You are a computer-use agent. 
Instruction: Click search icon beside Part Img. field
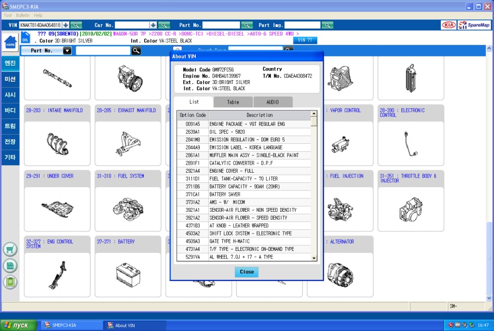pyautogui.click(x=328, y=25)
